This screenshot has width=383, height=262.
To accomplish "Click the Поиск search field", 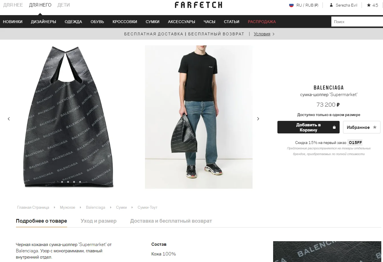I will click(x=357, y=22).
